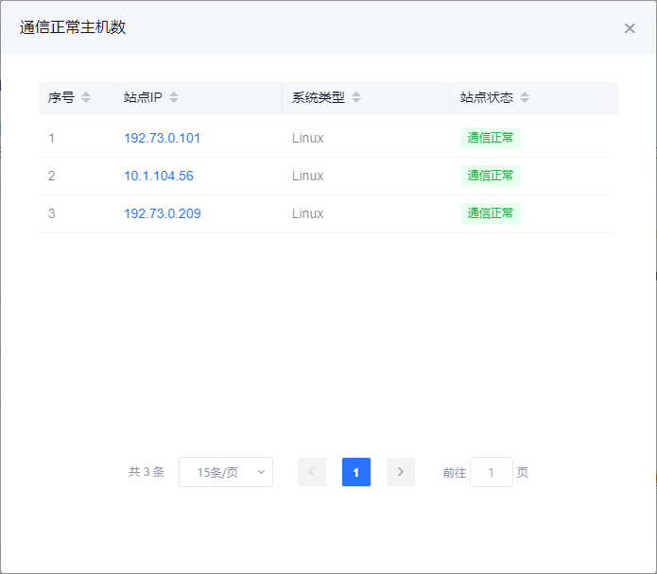The width and height of the screenshot is (657, 574).
Task: Click row number 1 in 序号 column
Action: pyautogui.click(x=52, y=138)
